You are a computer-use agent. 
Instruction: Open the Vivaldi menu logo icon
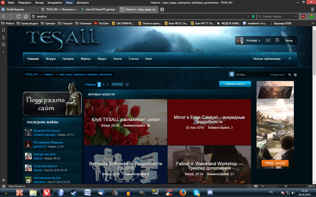tap(3, 3)
